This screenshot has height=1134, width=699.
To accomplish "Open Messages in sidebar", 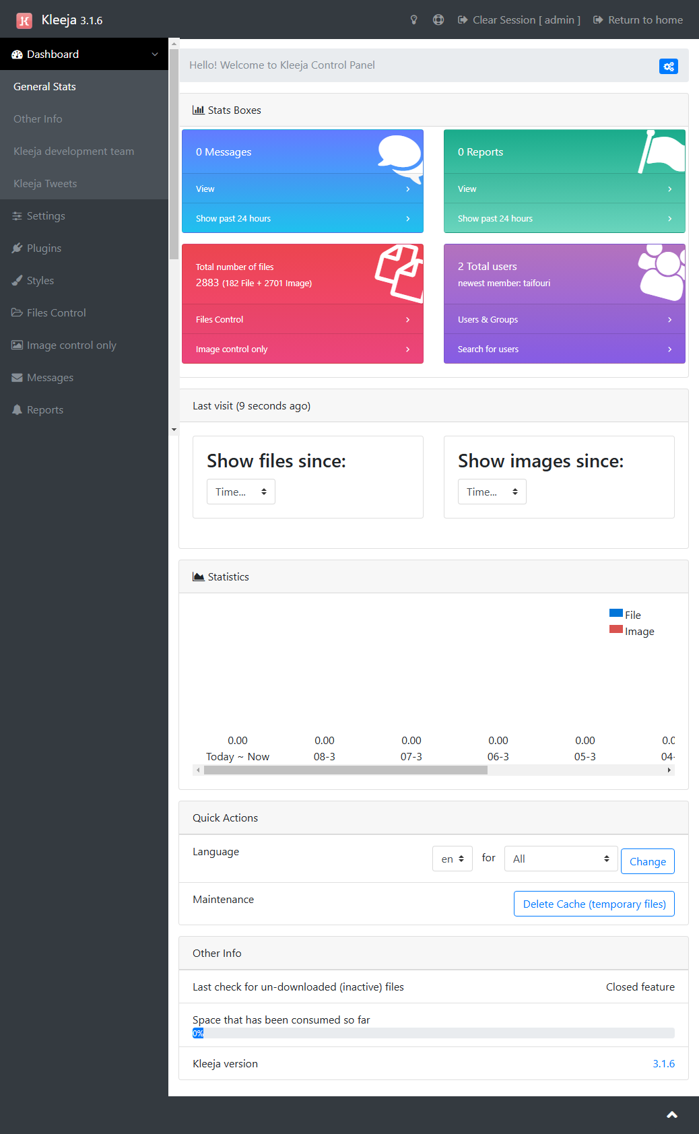I will pos(84,377).
